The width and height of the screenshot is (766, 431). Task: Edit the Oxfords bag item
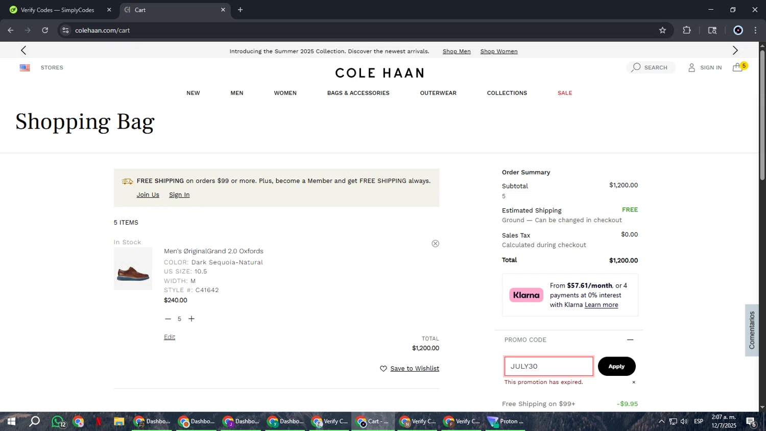tap(170, 337)
